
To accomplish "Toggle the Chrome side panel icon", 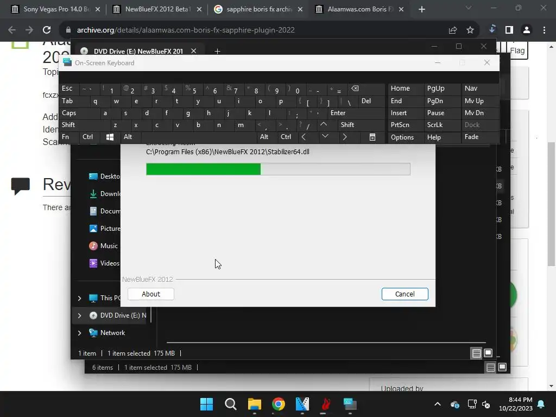I will 509,30.
